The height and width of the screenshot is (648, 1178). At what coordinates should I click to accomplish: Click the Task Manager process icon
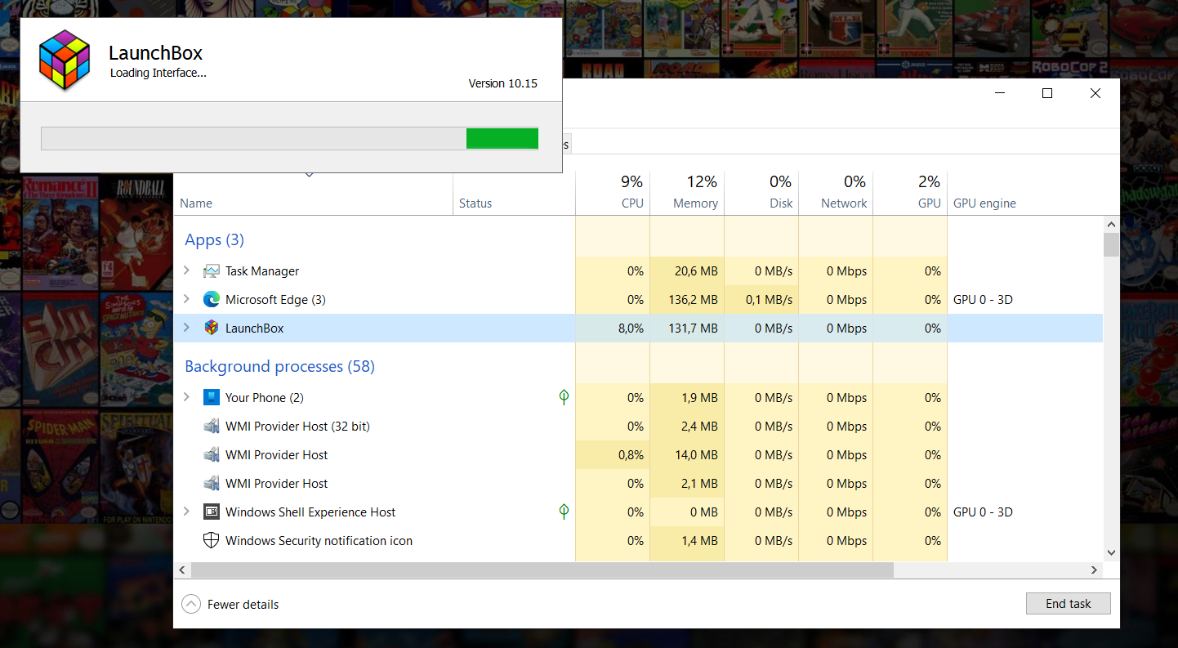(x=212, y=271)
